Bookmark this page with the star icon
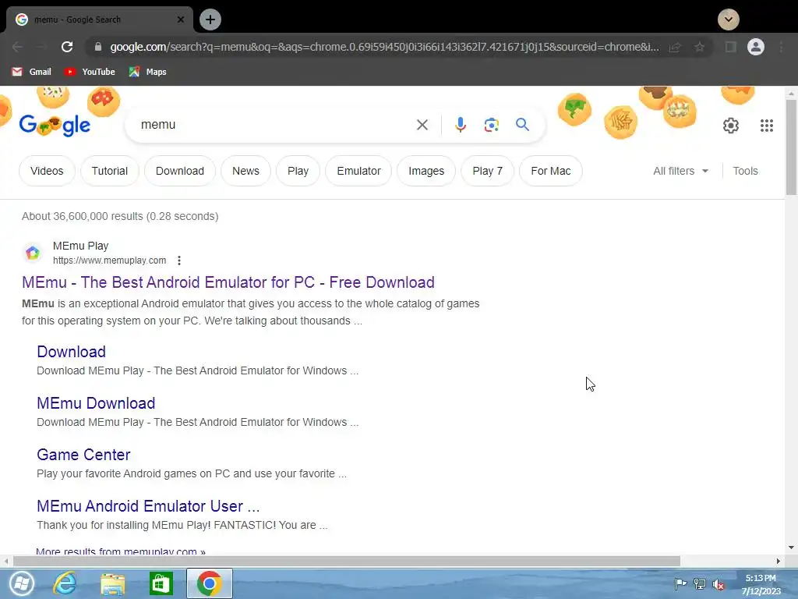Image resolution: width=798 pixels, height=599 pixels. point(700,47)
